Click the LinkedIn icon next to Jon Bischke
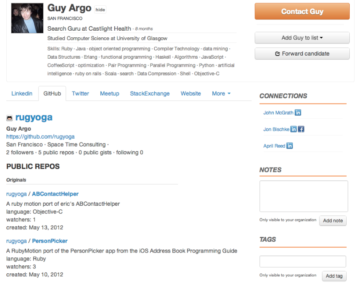356x284 pixels. click(293, 129)
